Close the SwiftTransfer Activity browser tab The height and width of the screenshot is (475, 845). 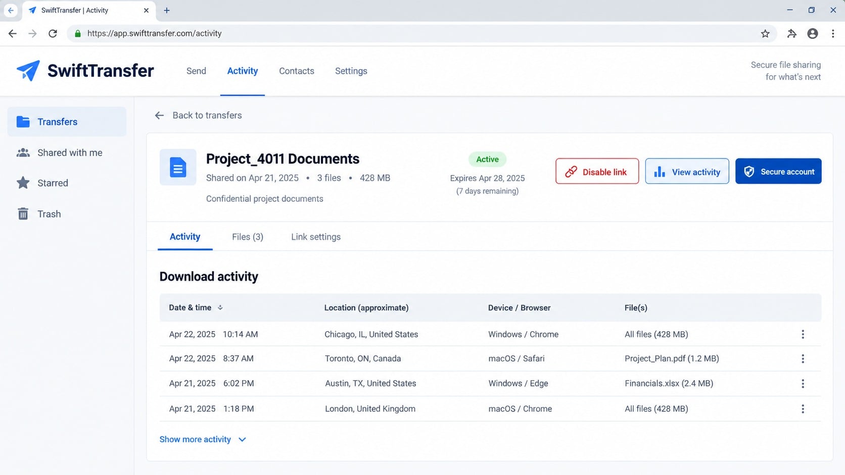tap(146, 10)
